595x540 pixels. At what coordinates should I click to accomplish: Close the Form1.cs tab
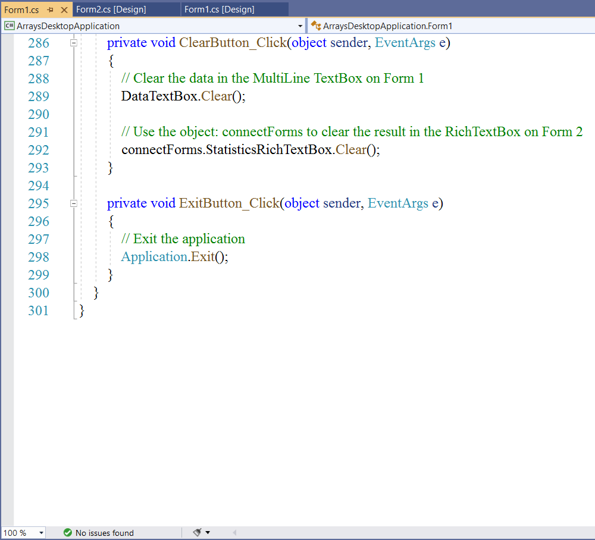pyautogui.click(x=64, y=10)
